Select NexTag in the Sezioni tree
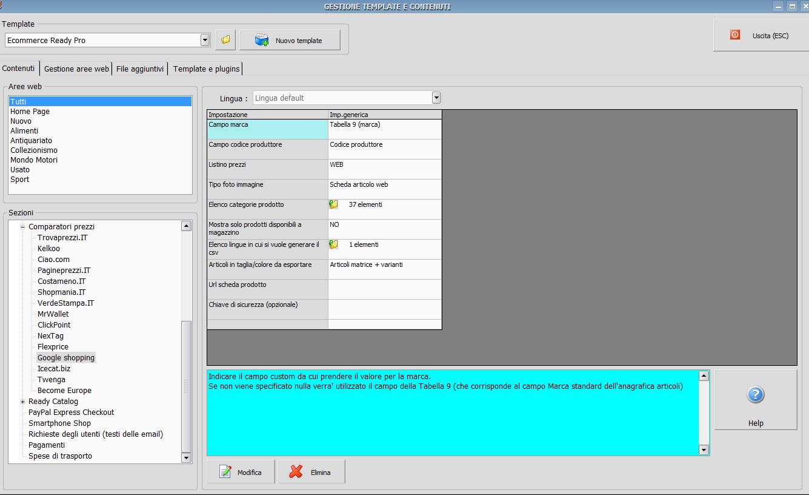This screenshot has width=809, height=495. click(x=50, y=336)
